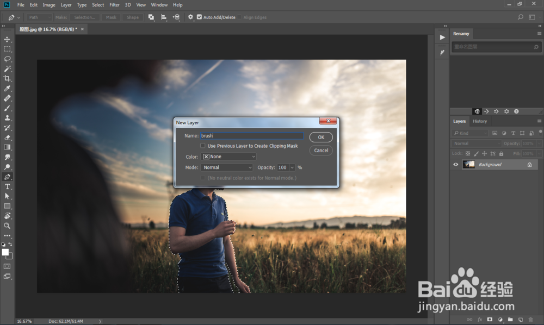The height and width of the screenshot is (325, 544).
Task: Delete layer with trash icon
Action: [530, 320]
